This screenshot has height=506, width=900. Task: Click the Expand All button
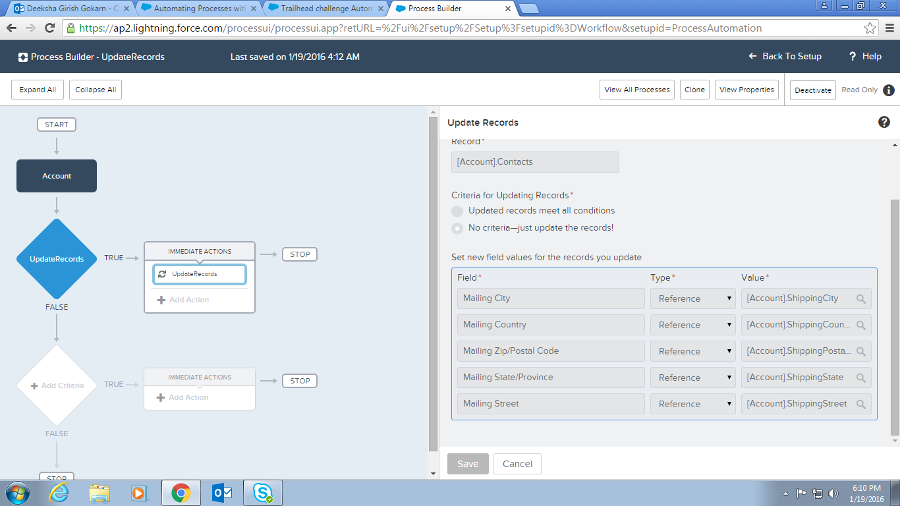pos(38,90)
